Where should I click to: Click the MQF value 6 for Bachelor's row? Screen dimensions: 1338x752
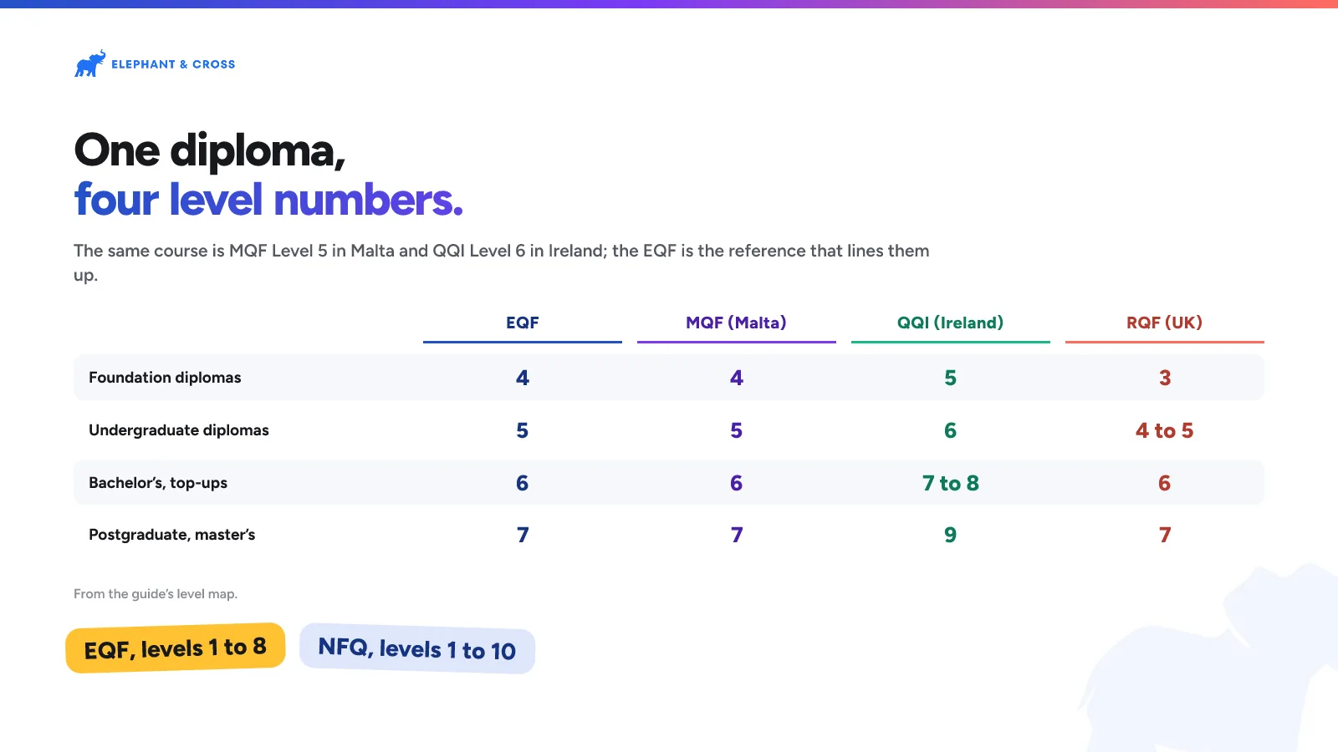coord(737,483)
